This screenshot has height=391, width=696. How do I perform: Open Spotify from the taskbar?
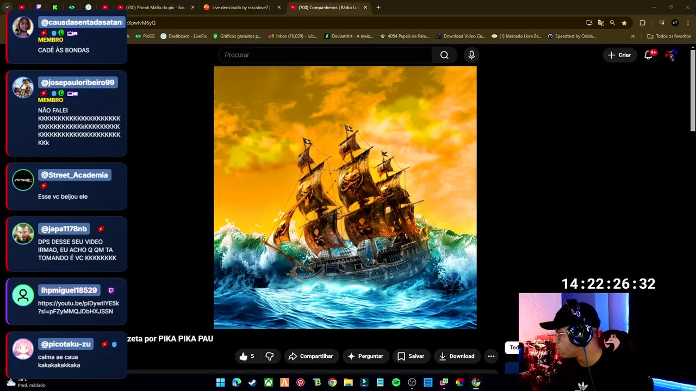pyautogui.click(x=396, y=382)
